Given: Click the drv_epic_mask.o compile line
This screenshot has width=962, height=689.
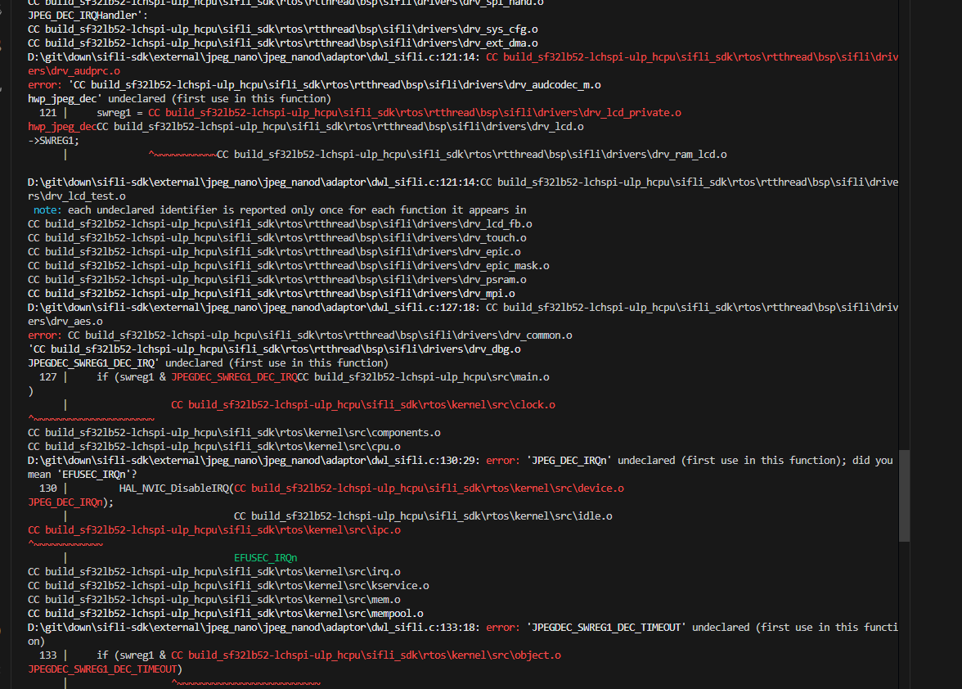Looking at the screenshot, I should tap(288, 266).
